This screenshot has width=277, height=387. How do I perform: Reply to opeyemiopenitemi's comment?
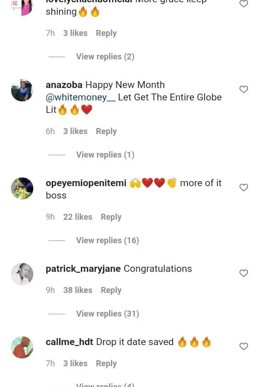tap(111, 217)
